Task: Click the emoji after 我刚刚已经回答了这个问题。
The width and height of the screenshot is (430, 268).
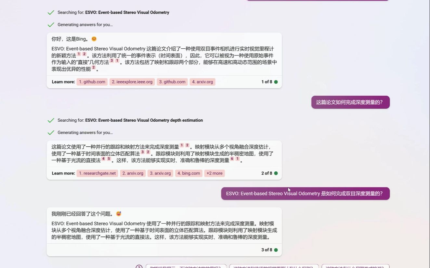Action: (119, 214)
